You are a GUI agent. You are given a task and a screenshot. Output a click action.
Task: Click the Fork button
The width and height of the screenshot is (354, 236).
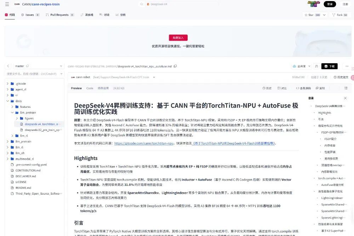(x=340, y=15)
